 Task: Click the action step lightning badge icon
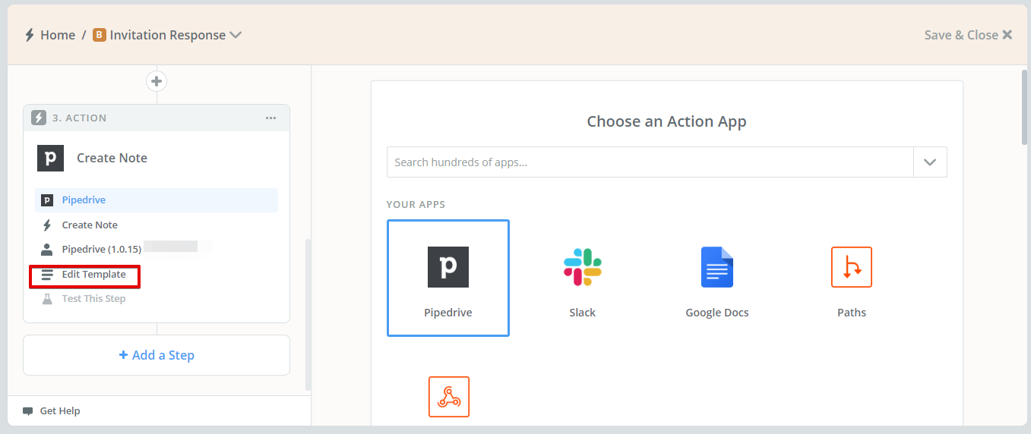[39, 118]
